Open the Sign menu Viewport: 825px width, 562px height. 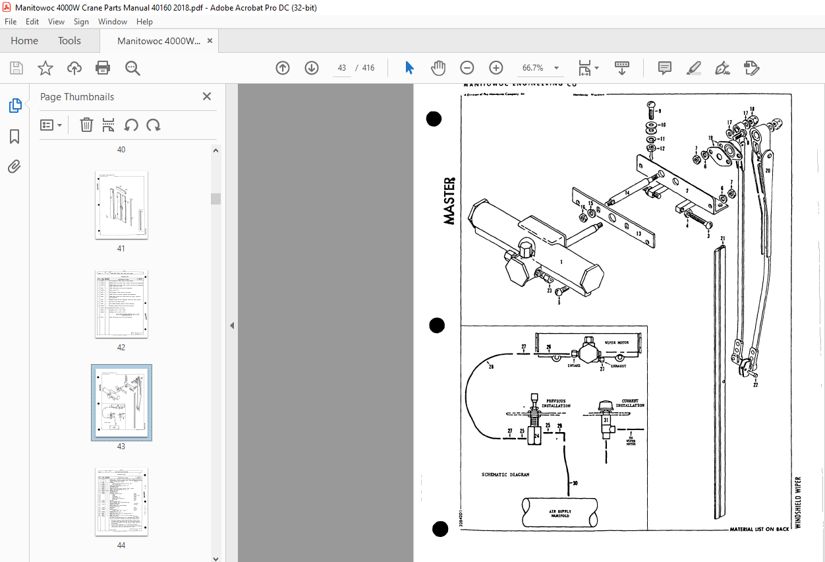tap(81, 22)
